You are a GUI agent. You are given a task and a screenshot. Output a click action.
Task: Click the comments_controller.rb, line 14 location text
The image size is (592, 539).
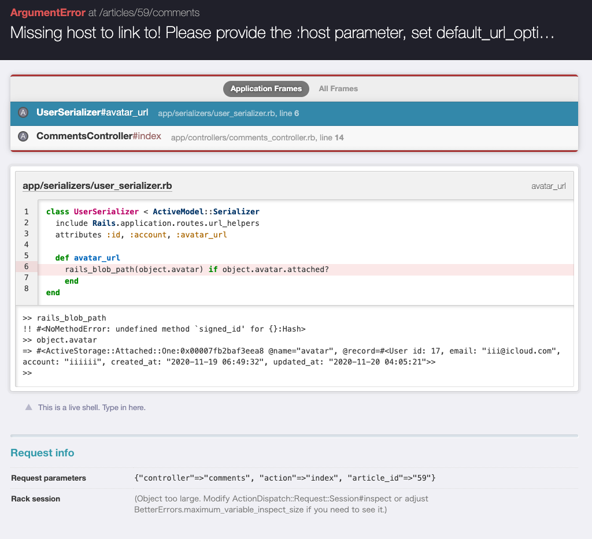point(257,137)
